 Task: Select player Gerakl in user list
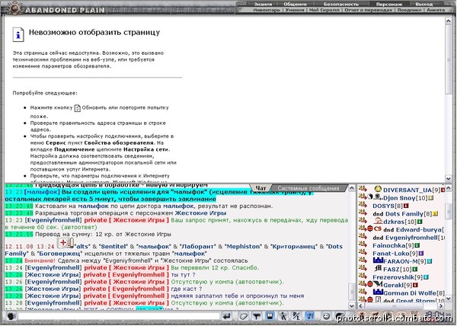(x=393, y=285)
